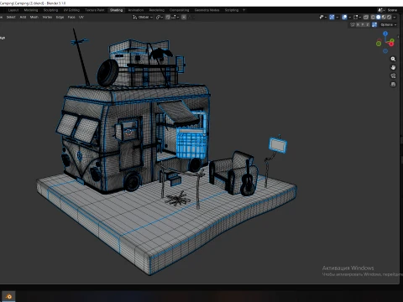Viewport: 403px width, 302px height.
Task: Toggle X axis mirror
Action: click(358, 24)
